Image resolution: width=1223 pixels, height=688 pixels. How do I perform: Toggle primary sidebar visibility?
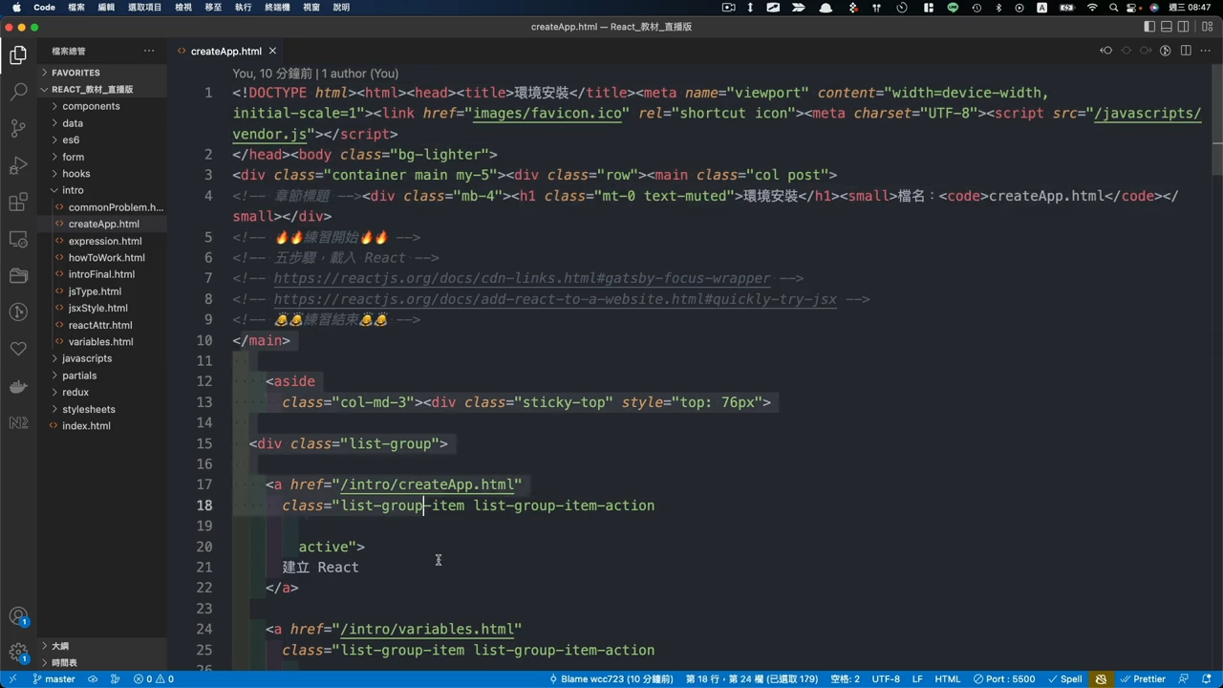(x=1149, y=27)
